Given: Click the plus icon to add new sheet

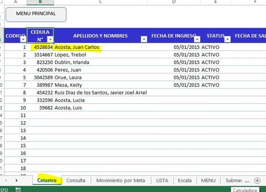Looking at the screenshot, I should 257,180.
